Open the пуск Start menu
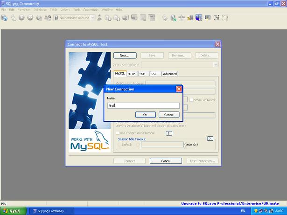The height and width of the screenshot is (215, 287). point(14,211)
